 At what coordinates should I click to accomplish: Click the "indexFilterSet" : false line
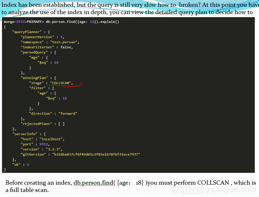coord(47,47)
